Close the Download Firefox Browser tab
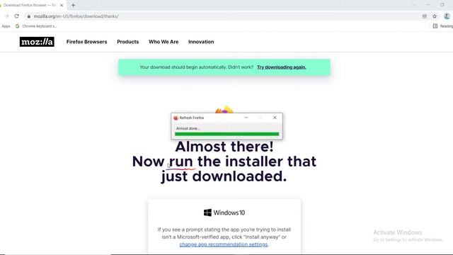 (62, 5)
